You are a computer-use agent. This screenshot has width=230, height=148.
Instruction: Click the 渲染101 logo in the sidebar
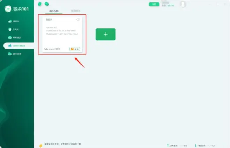click(16, 9)
